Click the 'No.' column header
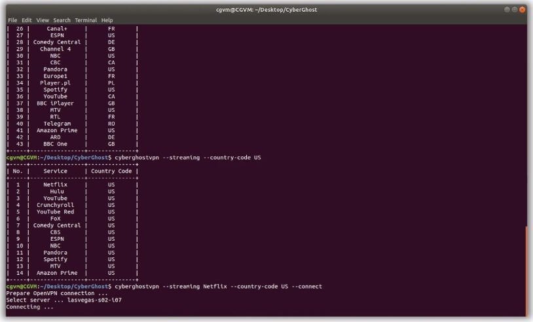 point(18,171)
